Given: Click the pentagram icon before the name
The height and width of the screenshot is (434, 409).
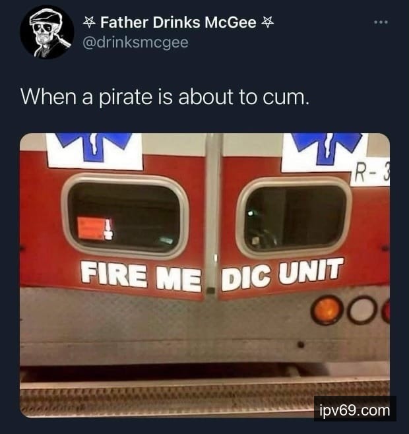Looking at the screenshot, I should (x=88, y=22).
